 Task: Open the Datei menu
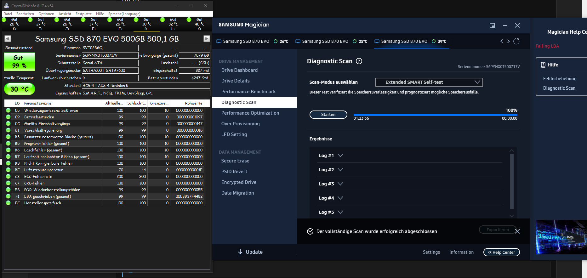coord(8,14)
